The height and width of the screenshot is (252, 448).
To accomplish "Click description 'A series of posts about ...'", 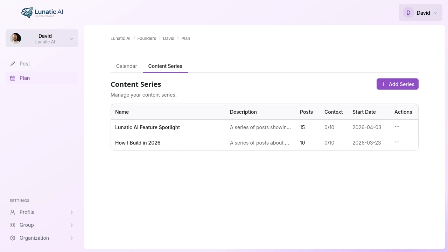I will coord(259,143).
